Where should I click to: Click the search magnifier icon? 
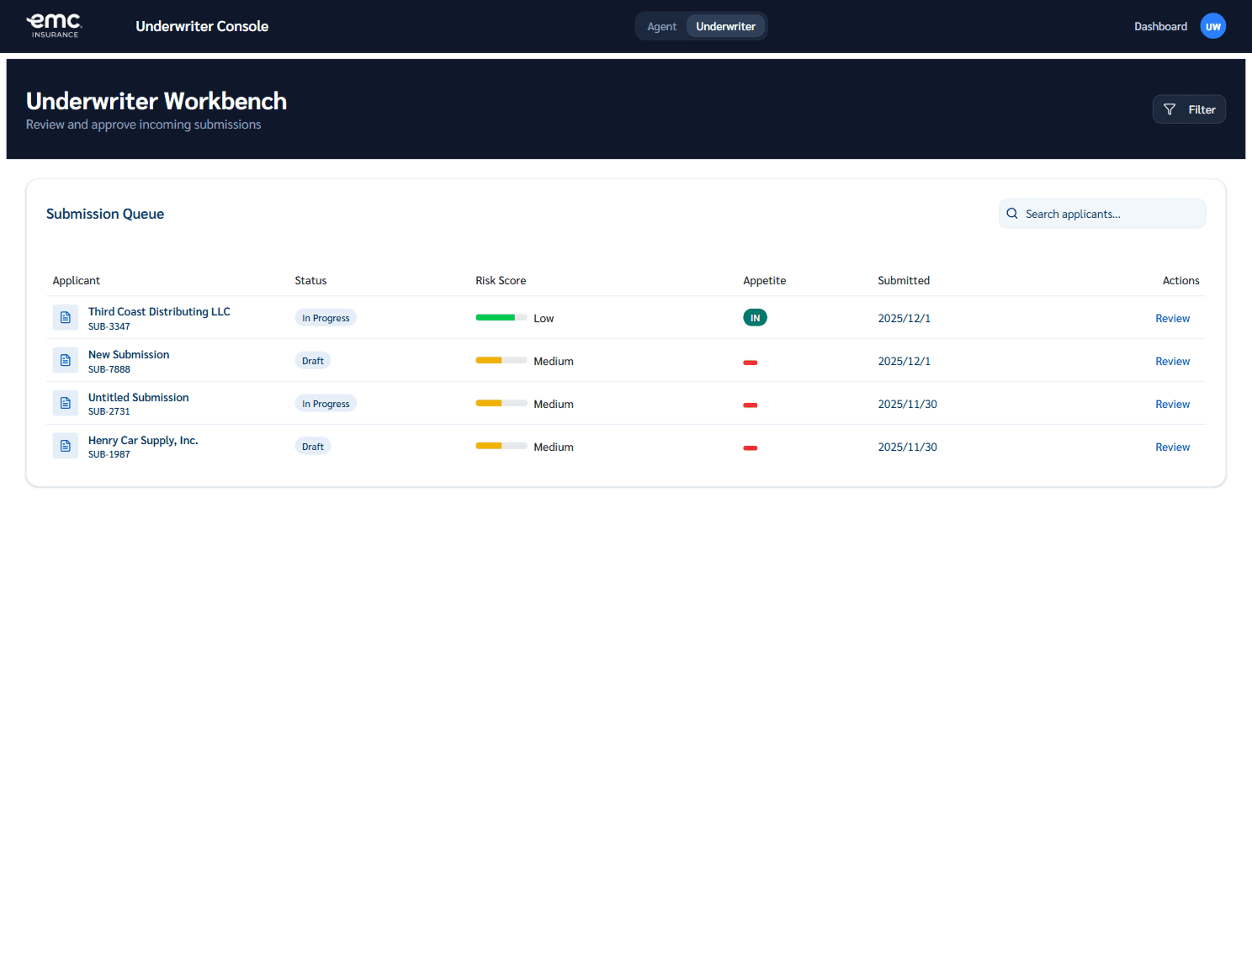1012,214
